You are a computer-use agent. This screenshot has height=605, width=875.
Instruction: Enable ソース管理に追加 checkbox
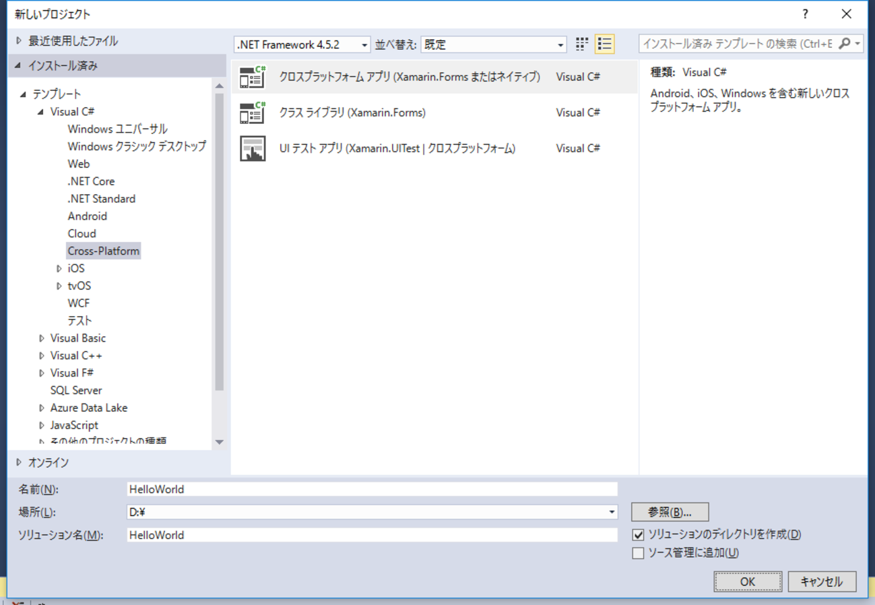(x=639, y=553)
